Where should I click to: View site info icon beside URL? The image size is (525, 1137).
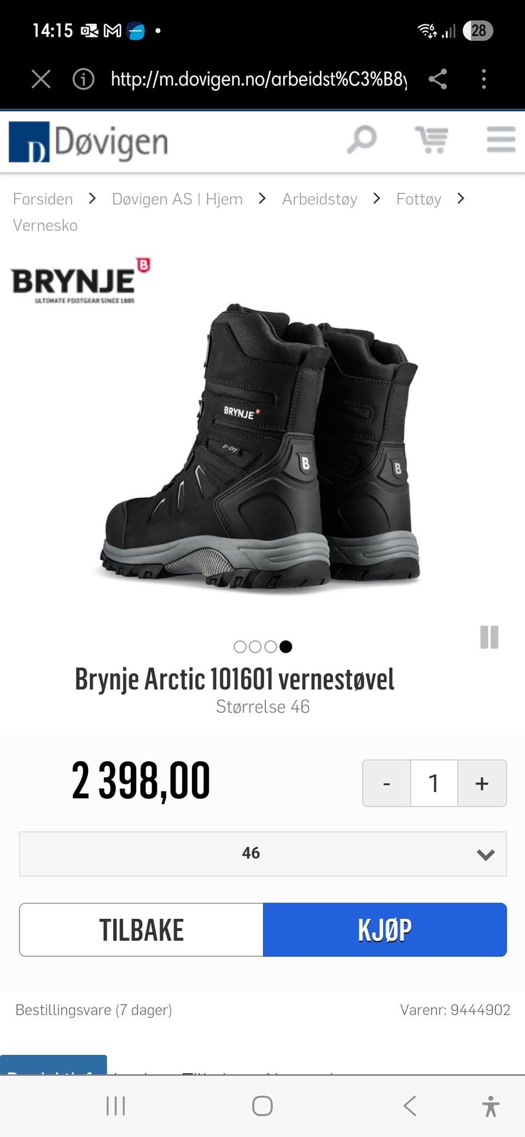(83, 79)
